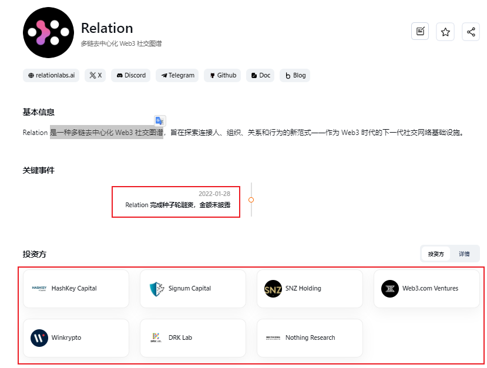Screen dimensions: 487x368
Task: Open the Discord link
Action: point(131,75)
